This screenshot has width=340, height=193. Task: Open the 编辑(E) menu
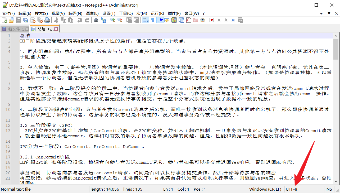25,13
